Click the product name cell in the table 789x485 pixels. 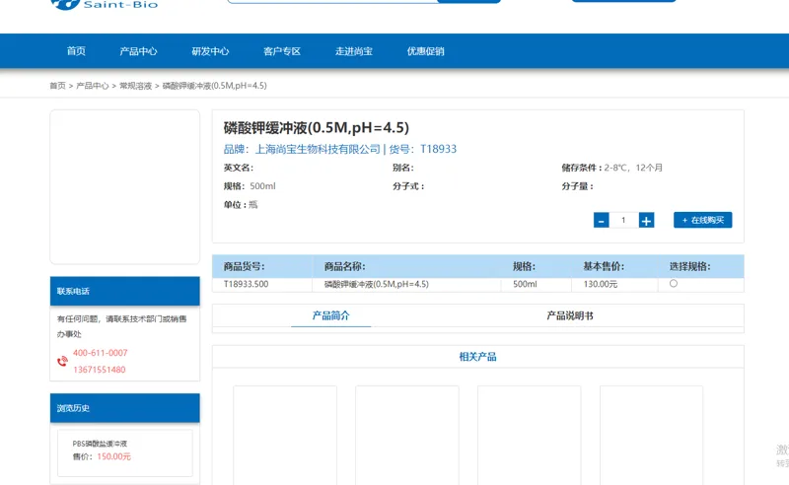(406, 284)
